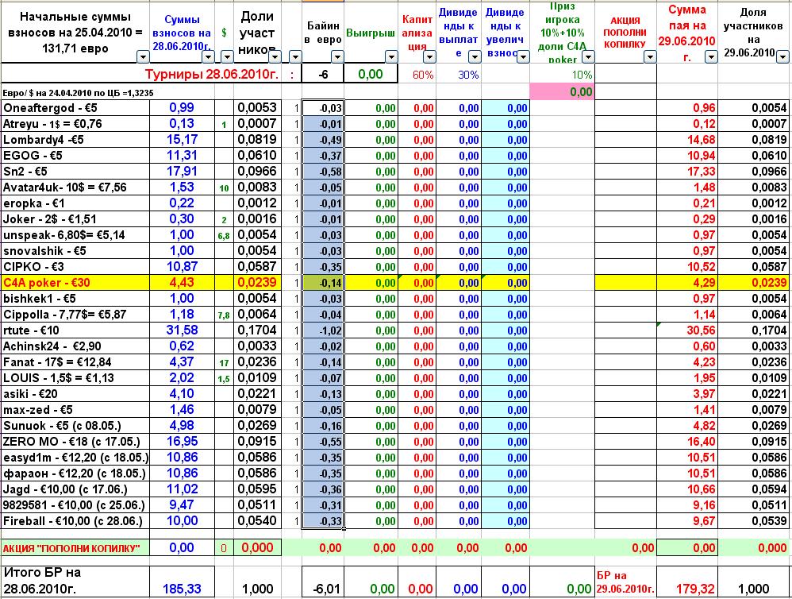Viewport: 792px width, 599px height.
Task: Open filter dropdown for АКЦИЯ пополни копилку header
Action: (x=650, y=56)
